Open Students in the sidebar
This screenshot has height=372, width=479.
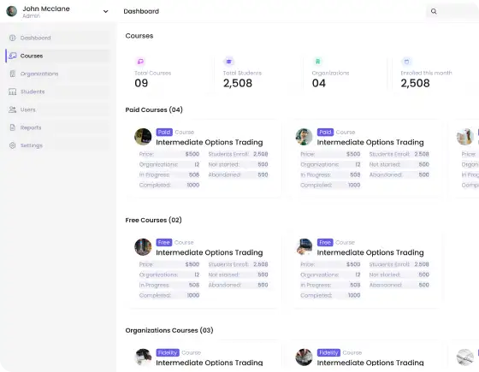click(58, 92)
